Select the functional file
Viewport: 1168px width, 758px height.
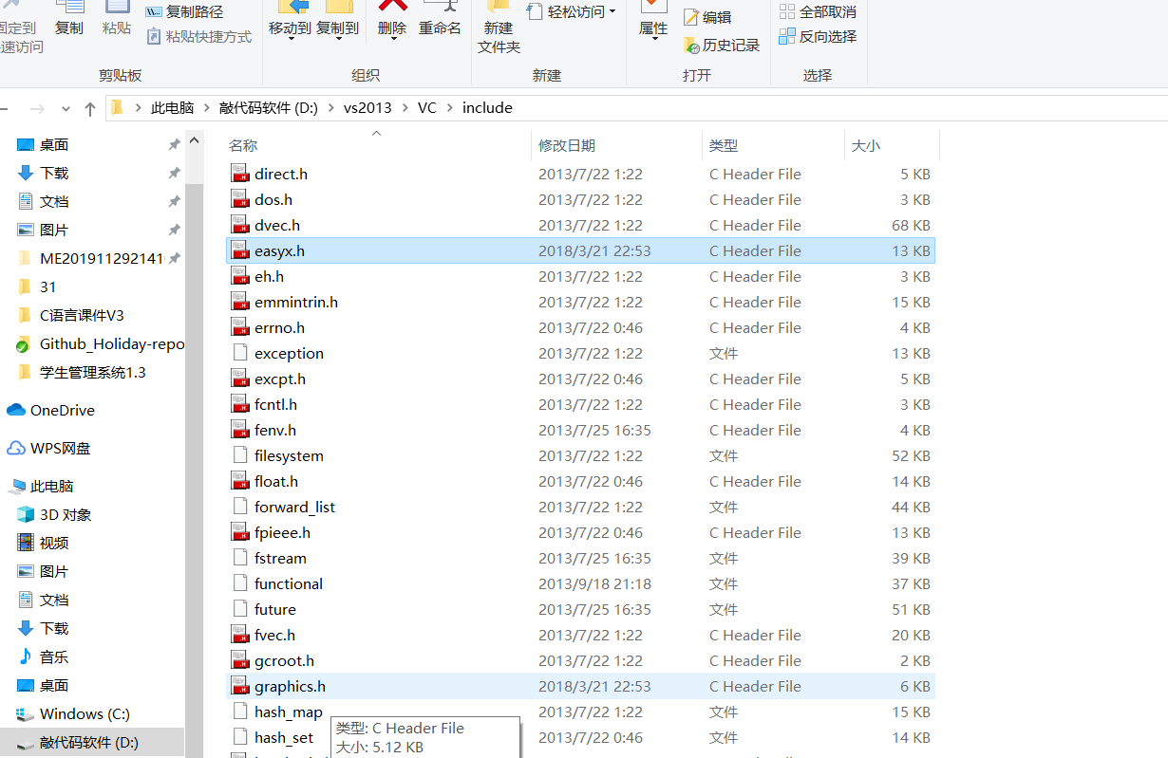pos(580,583)
